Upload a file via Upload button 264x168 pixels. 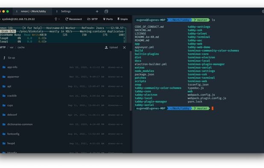(111, 47)
